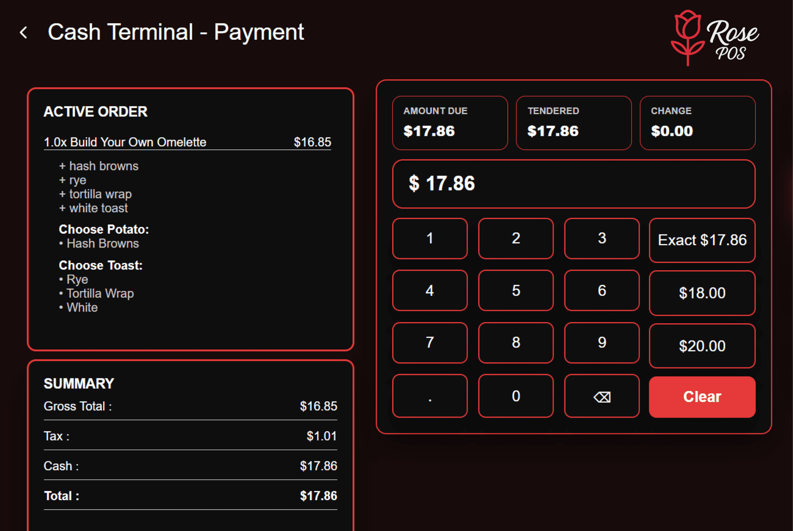Click the tendered amount input field
This screenshot has height=531, width=793.
coord(573,184)
